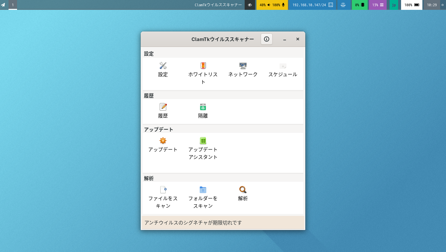Click ClamTkウイルススキャナー title in top panel
This screenshot has height=252, width=446.
click(218, 5)
